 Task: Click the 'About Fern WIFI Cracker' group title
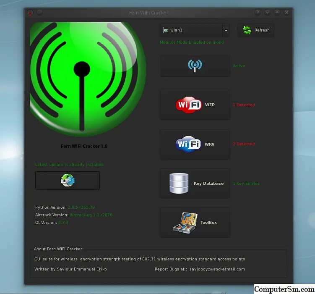point(58,249)
